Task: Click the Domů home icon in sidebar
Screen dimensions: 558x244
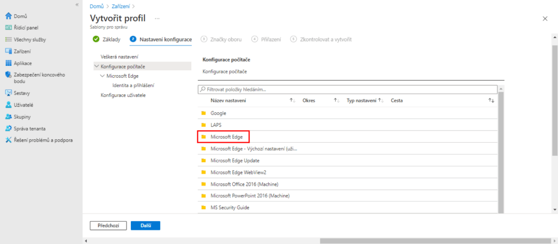Action: [x=8, y=16]
